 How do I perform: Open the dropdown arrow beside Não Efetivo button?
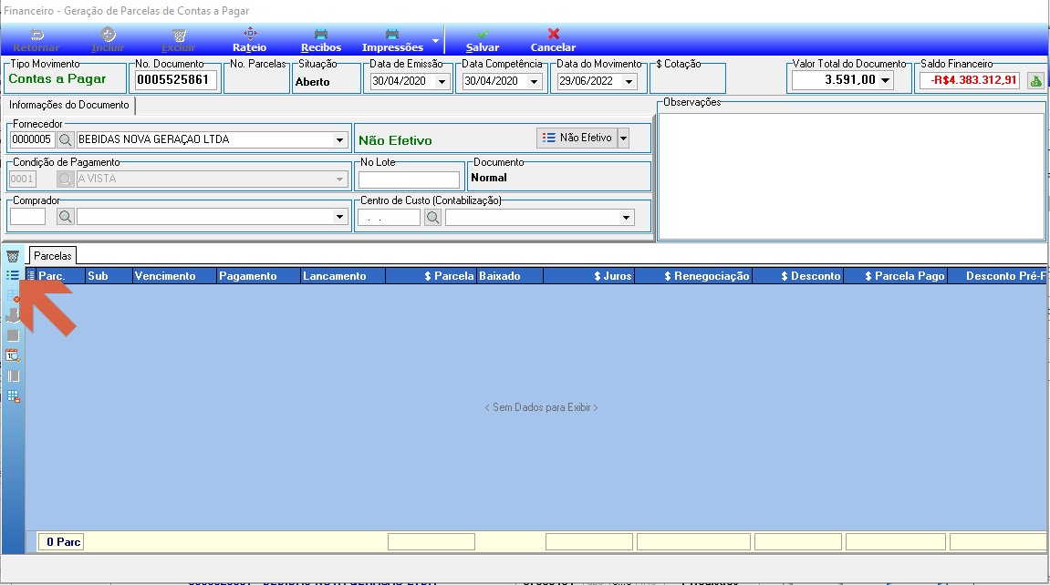(623, 138)
